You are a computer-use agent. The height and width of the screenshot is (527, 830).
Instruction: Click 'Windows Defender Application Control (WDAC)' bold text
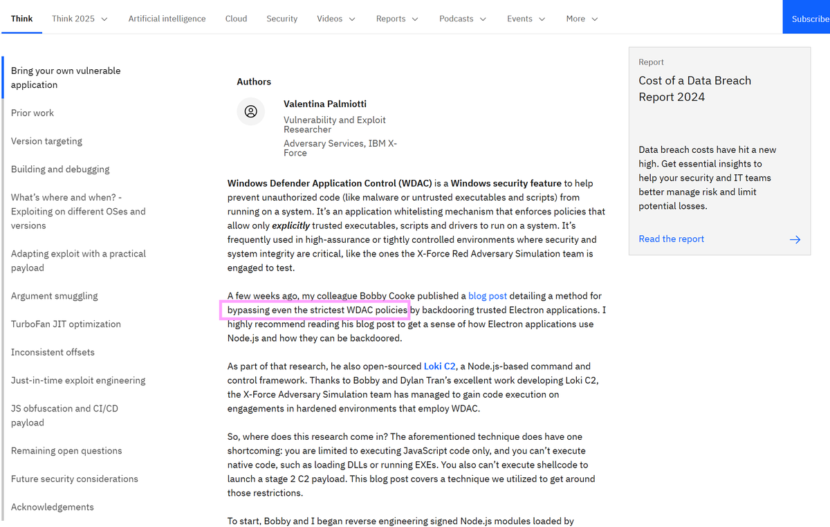tap(330, 183)
